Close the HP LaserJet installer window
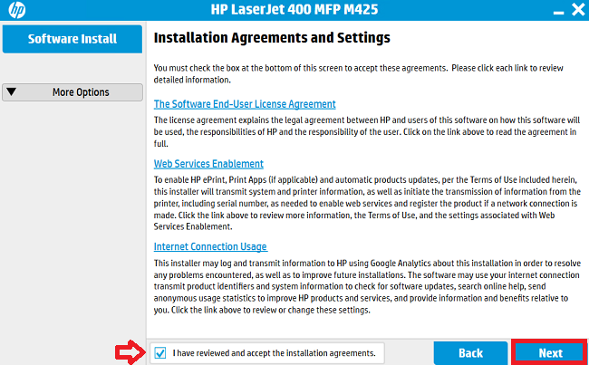Viewport: 589px width, 365px height. click(578, 9)
